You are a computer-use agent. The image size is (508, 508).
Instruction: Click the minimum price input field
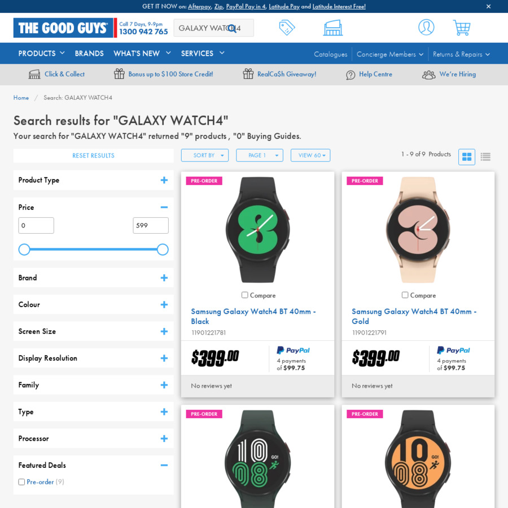pyautogui.click(x=36, y=225)
